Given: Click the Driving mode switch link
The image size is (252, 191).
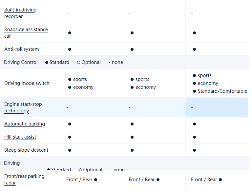Looking at the screenshot, I should pyautogui.click(x=27, y=83).
